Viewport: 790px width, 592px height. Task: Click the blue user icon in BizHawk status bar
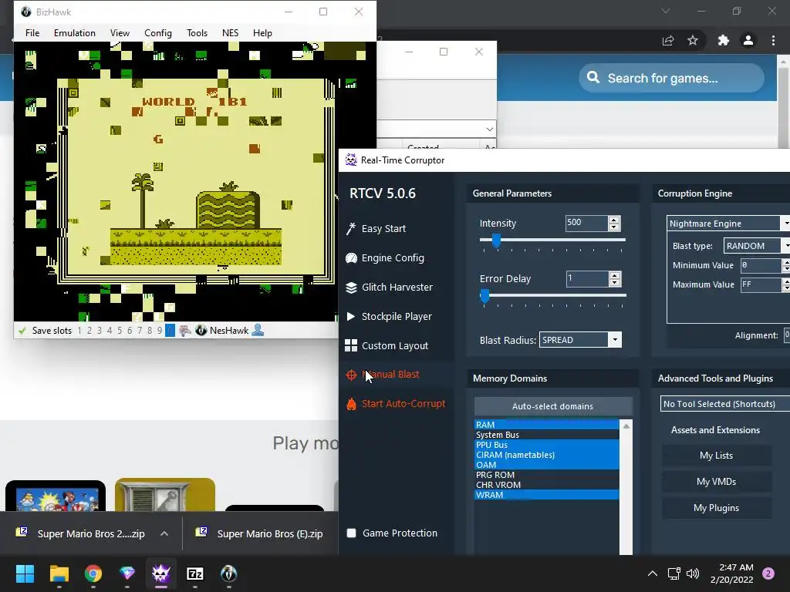pyautogui.click(x=258, y=330)
